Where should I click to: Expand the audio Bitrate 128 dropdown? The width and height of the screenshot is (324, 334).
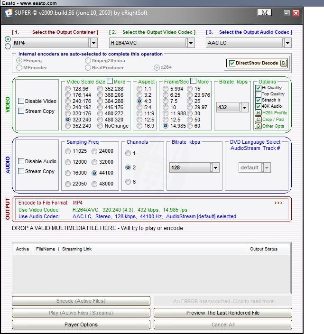point(215,167)
